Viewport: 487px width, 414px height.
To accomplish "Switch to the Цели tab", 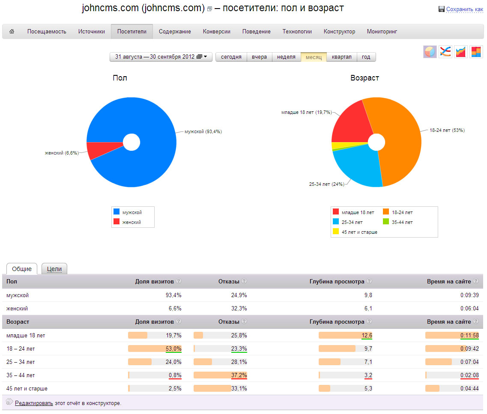I will point(54,269).
